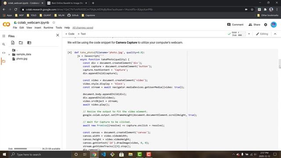Run cell number 4
The width and height of the screenshot is (281, 158).
tap(69, 53)
